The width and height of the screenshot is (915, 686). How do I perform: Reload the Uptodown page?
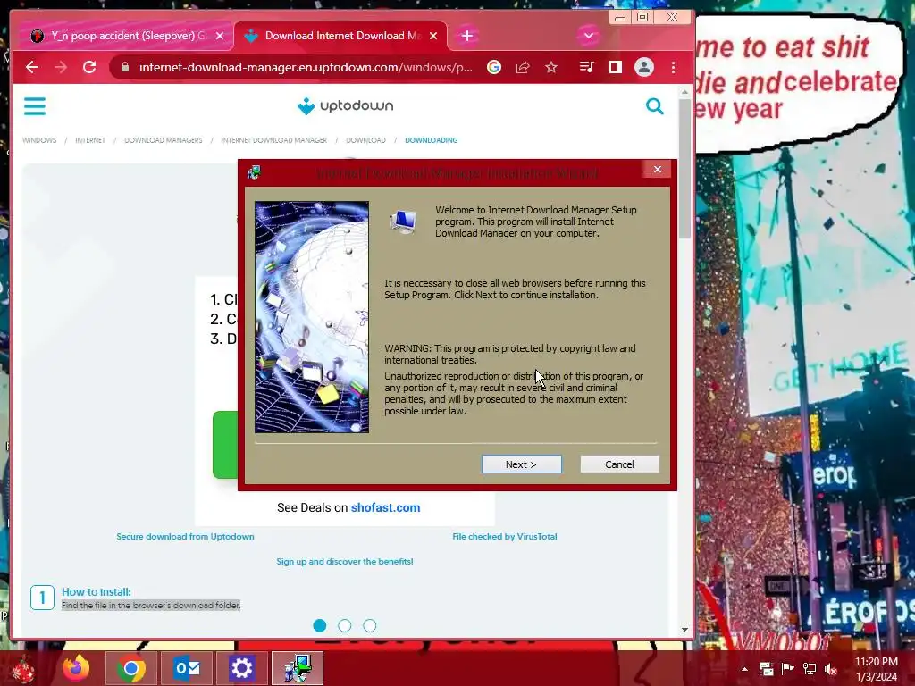89,67
